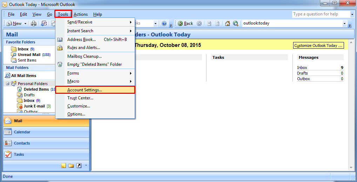Click the Drafts folder icon
The height and width of the screenshot is (182, 357).
coord(20,95)
